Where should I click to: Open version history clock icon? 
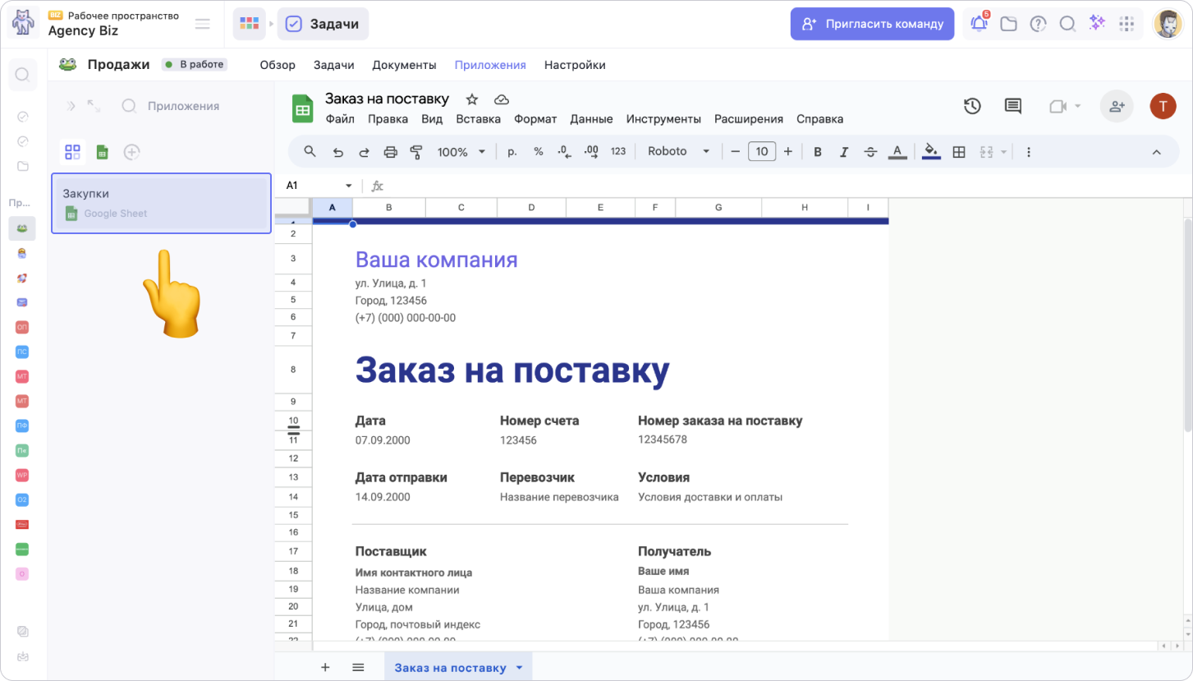coord(972,106)
